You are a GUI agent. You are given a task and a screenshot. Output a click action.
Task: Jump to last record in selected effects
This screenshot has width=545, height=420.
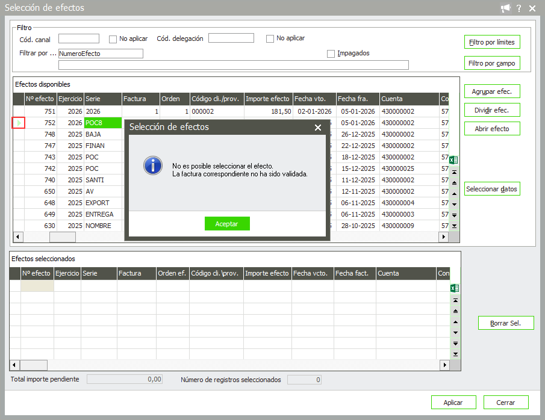point(455,354)
